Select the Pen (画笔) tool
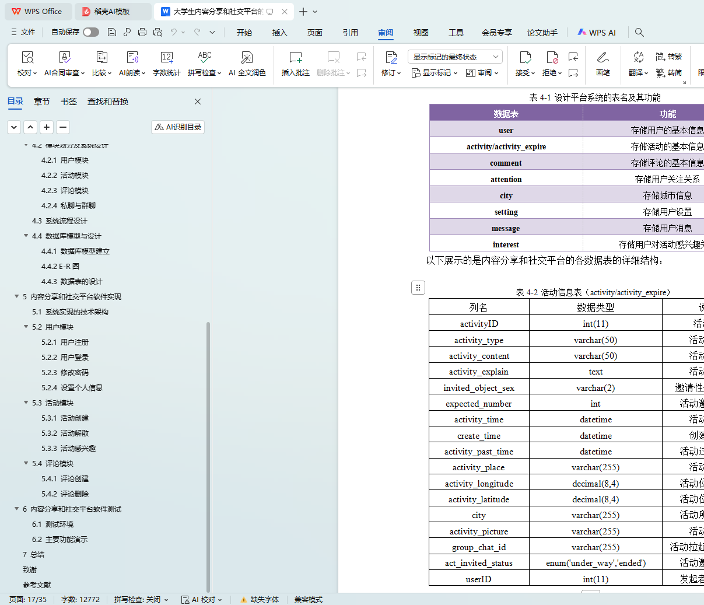The height and width of the screenshot is (605, 704). (x=603, y=58)
